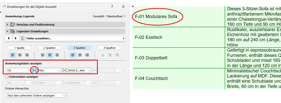Open the ID annotation data dropdown
The image size is (281, 103).
(x=19, y=71)
